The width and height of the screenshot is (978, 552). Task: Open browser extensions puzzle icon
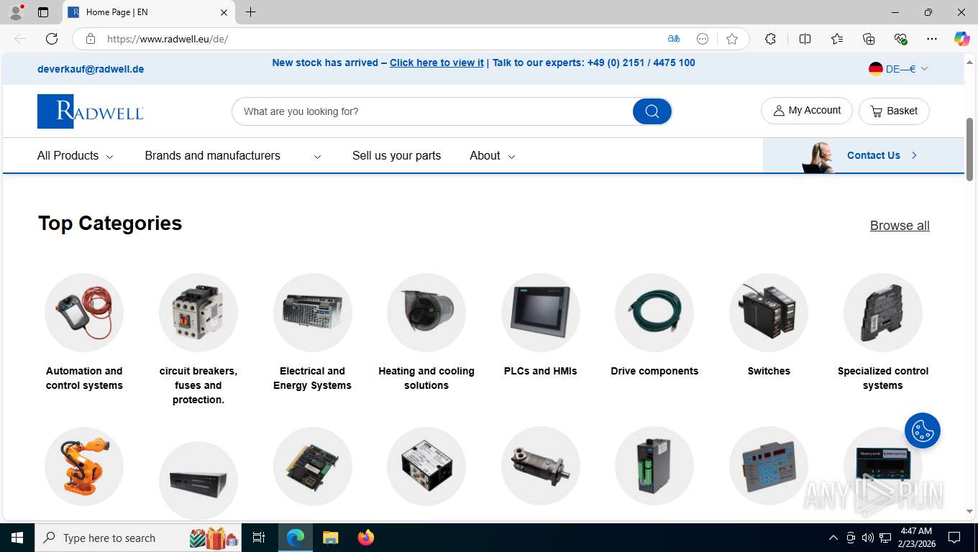click(770, 39)
